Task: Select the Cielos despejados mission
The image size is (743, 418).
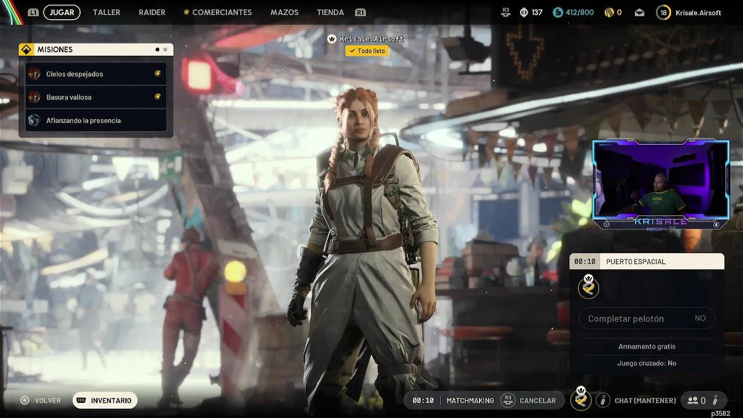Action: (96, 74)
